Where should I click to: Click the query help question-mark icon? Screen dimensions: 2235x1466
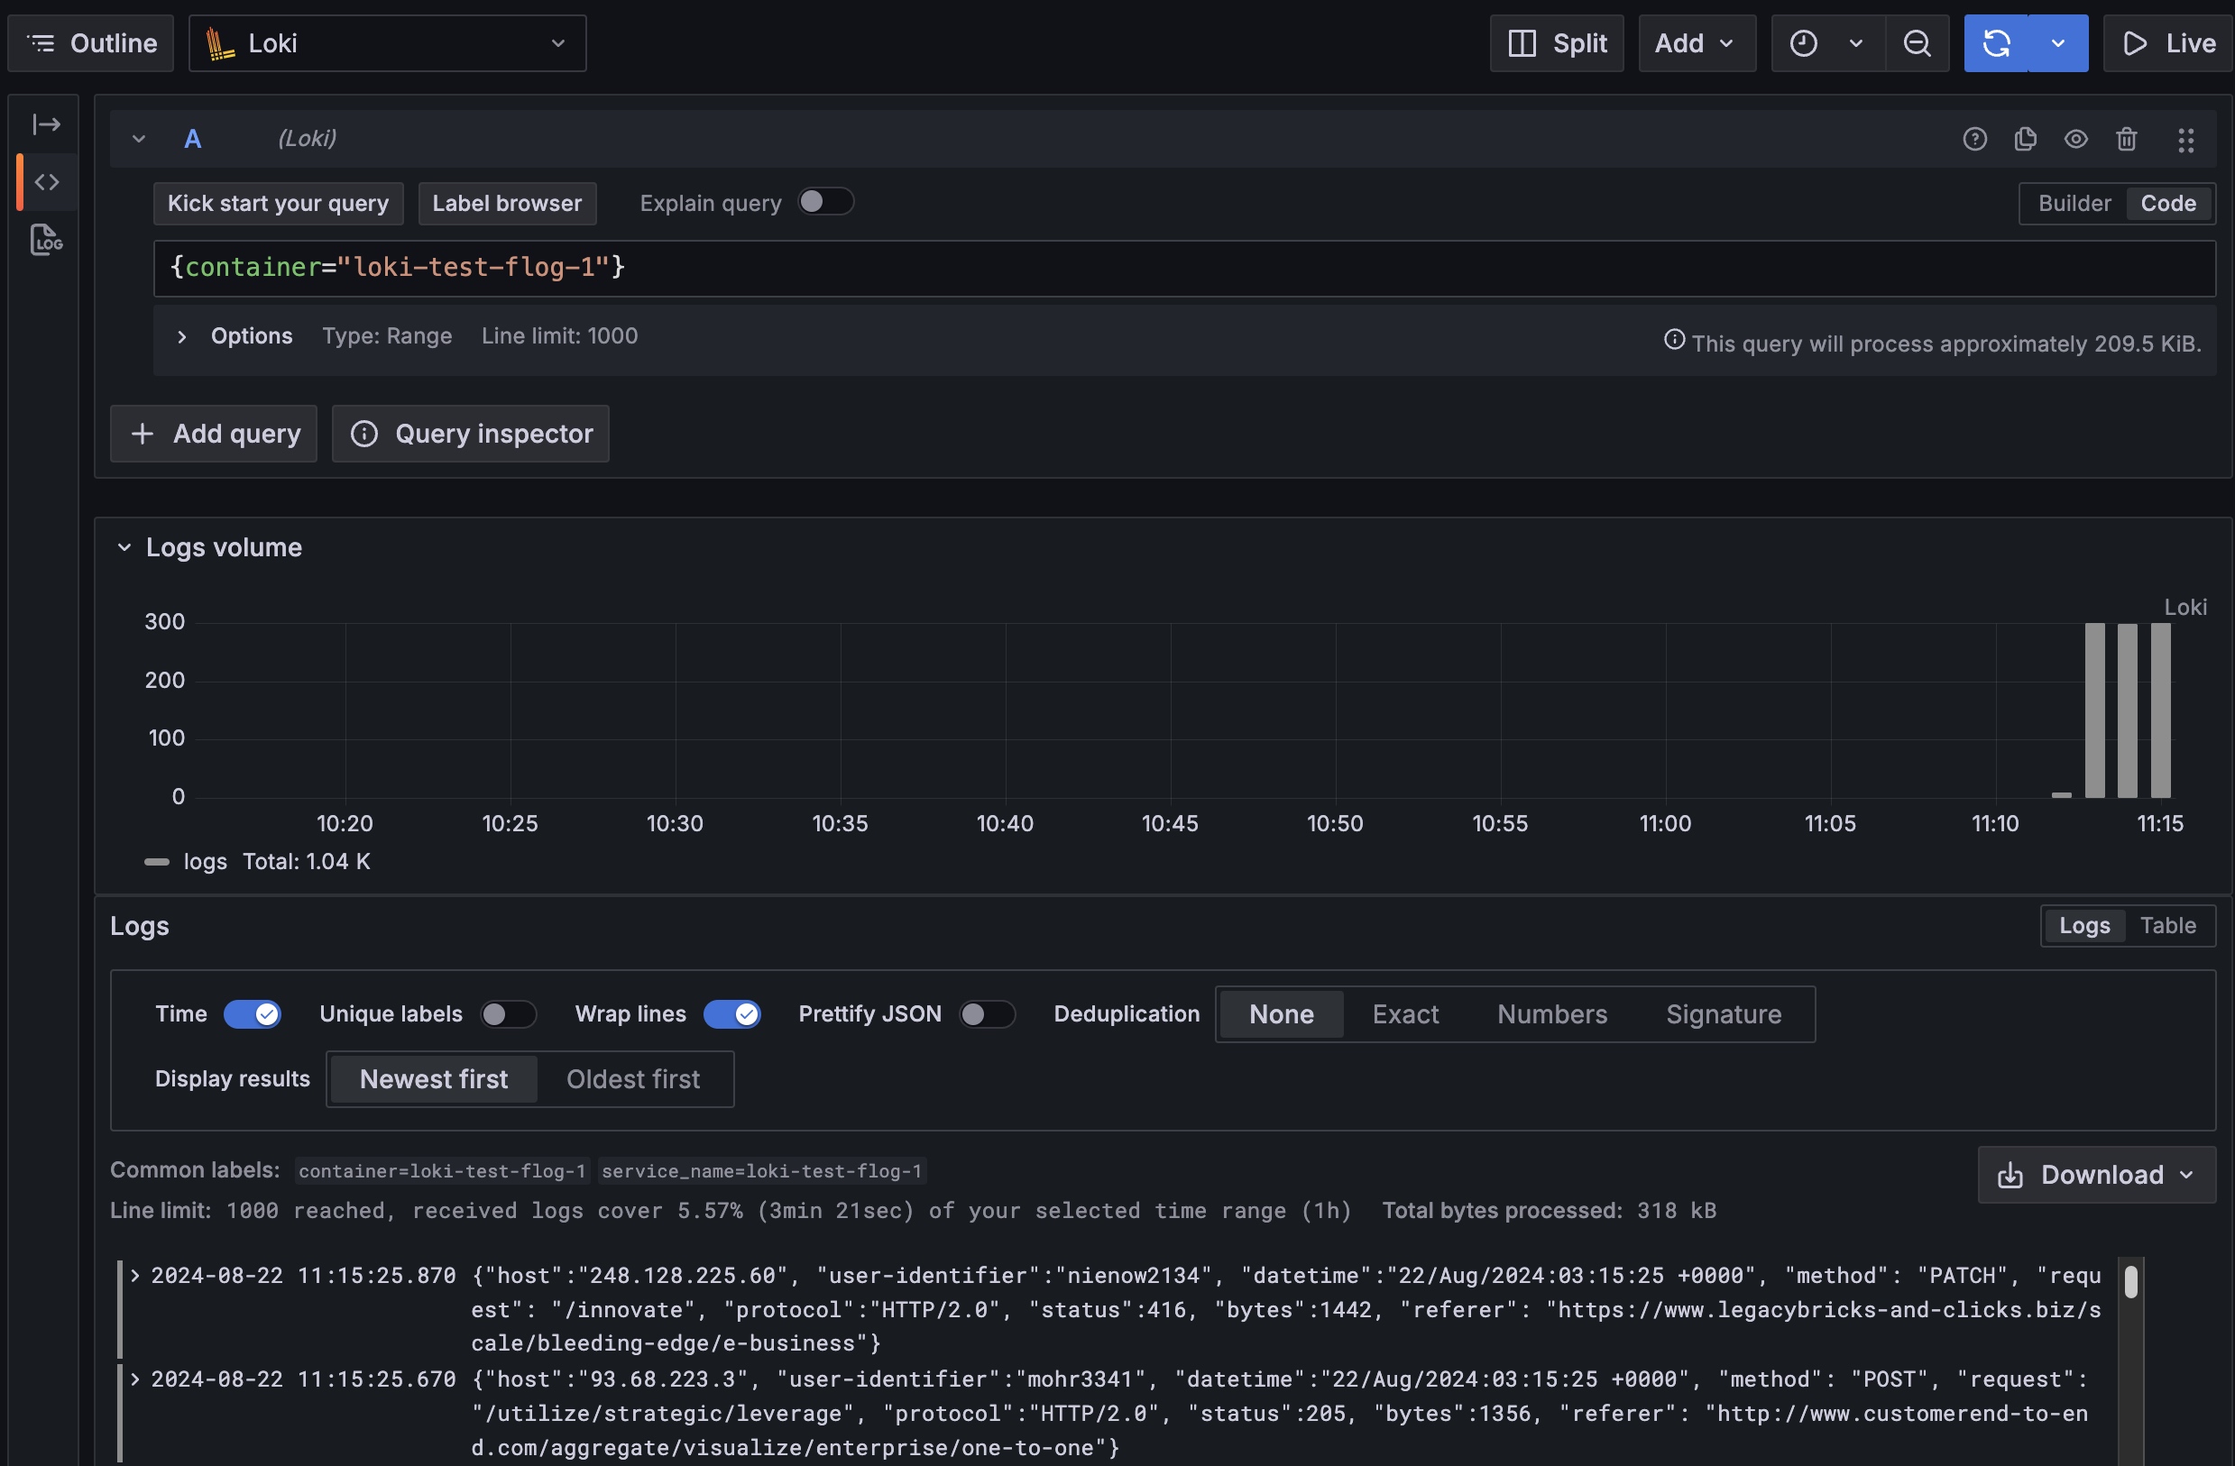1974,139
